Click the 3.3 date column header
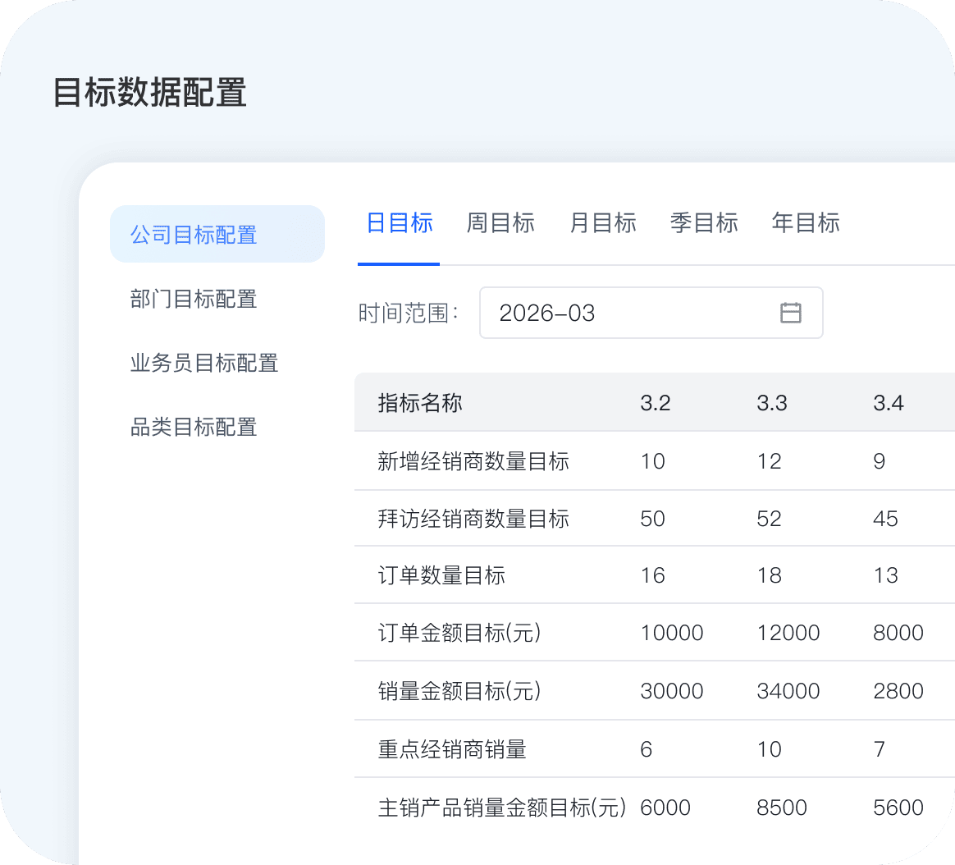The width and height of the screenshot is (955, 865). (772, 403)
